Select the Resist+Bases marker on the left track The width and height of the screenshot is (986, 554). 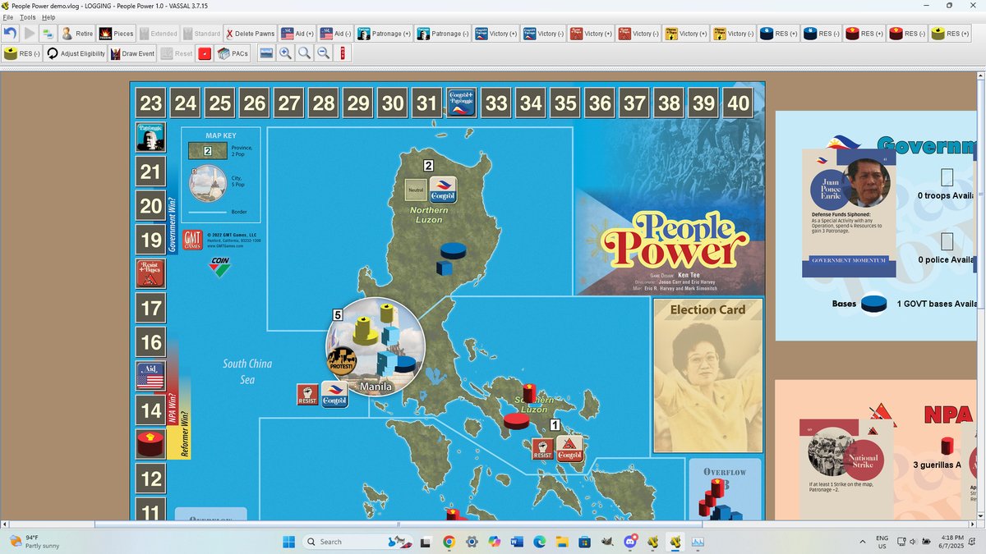150,273
